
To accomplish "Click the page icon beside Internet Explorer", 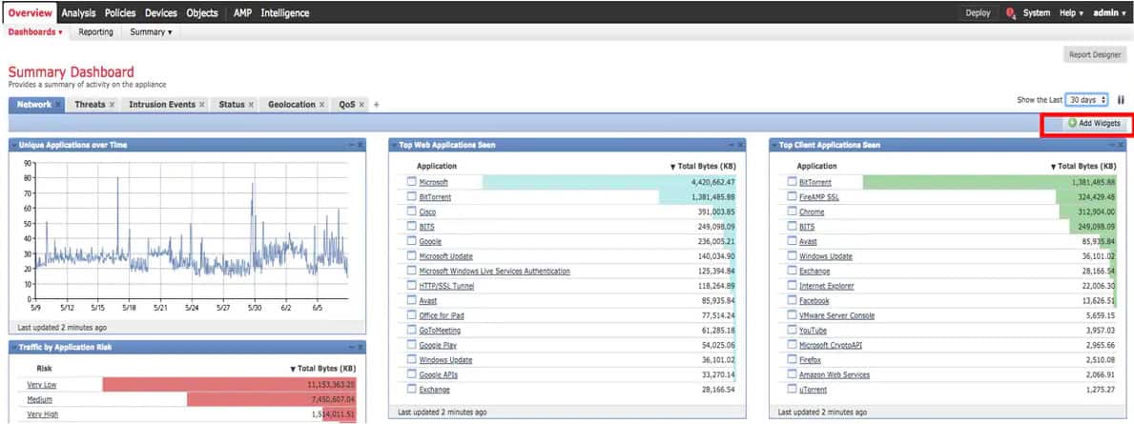I will click(x=792, y=286).
